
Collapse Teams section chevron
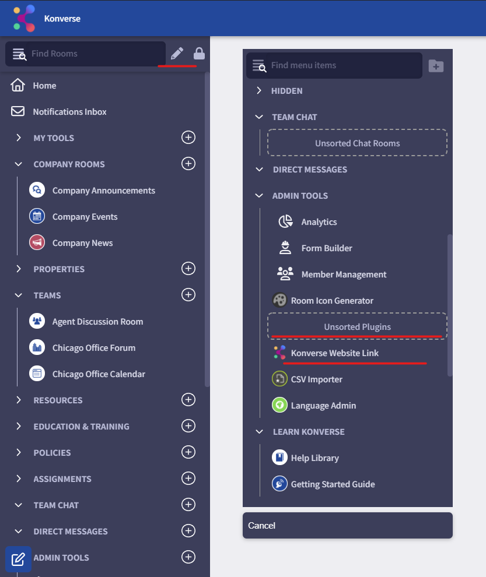(x=19, y=295)
